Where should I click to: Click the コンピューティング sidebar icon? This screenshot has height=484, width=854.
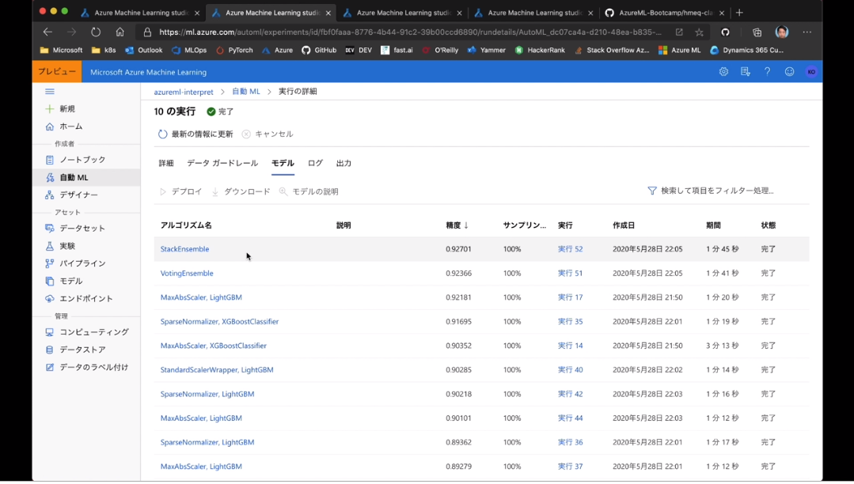click(50, 332)
